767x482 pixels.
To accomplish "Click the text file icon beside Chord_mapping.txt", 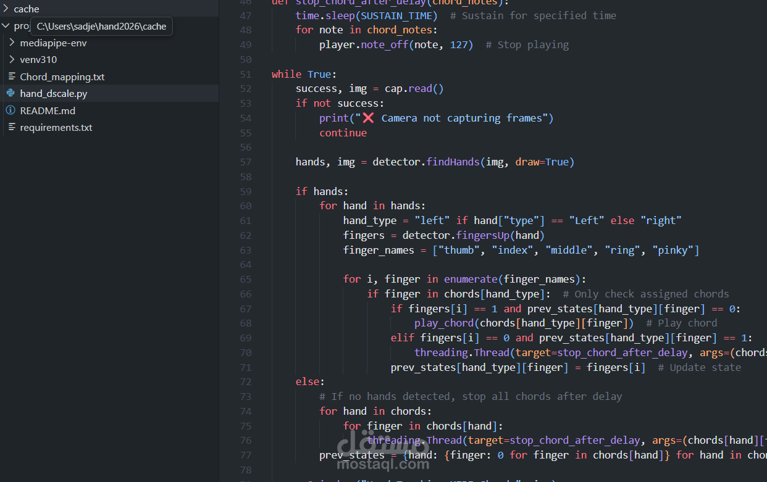I will (x=11, y=77).
